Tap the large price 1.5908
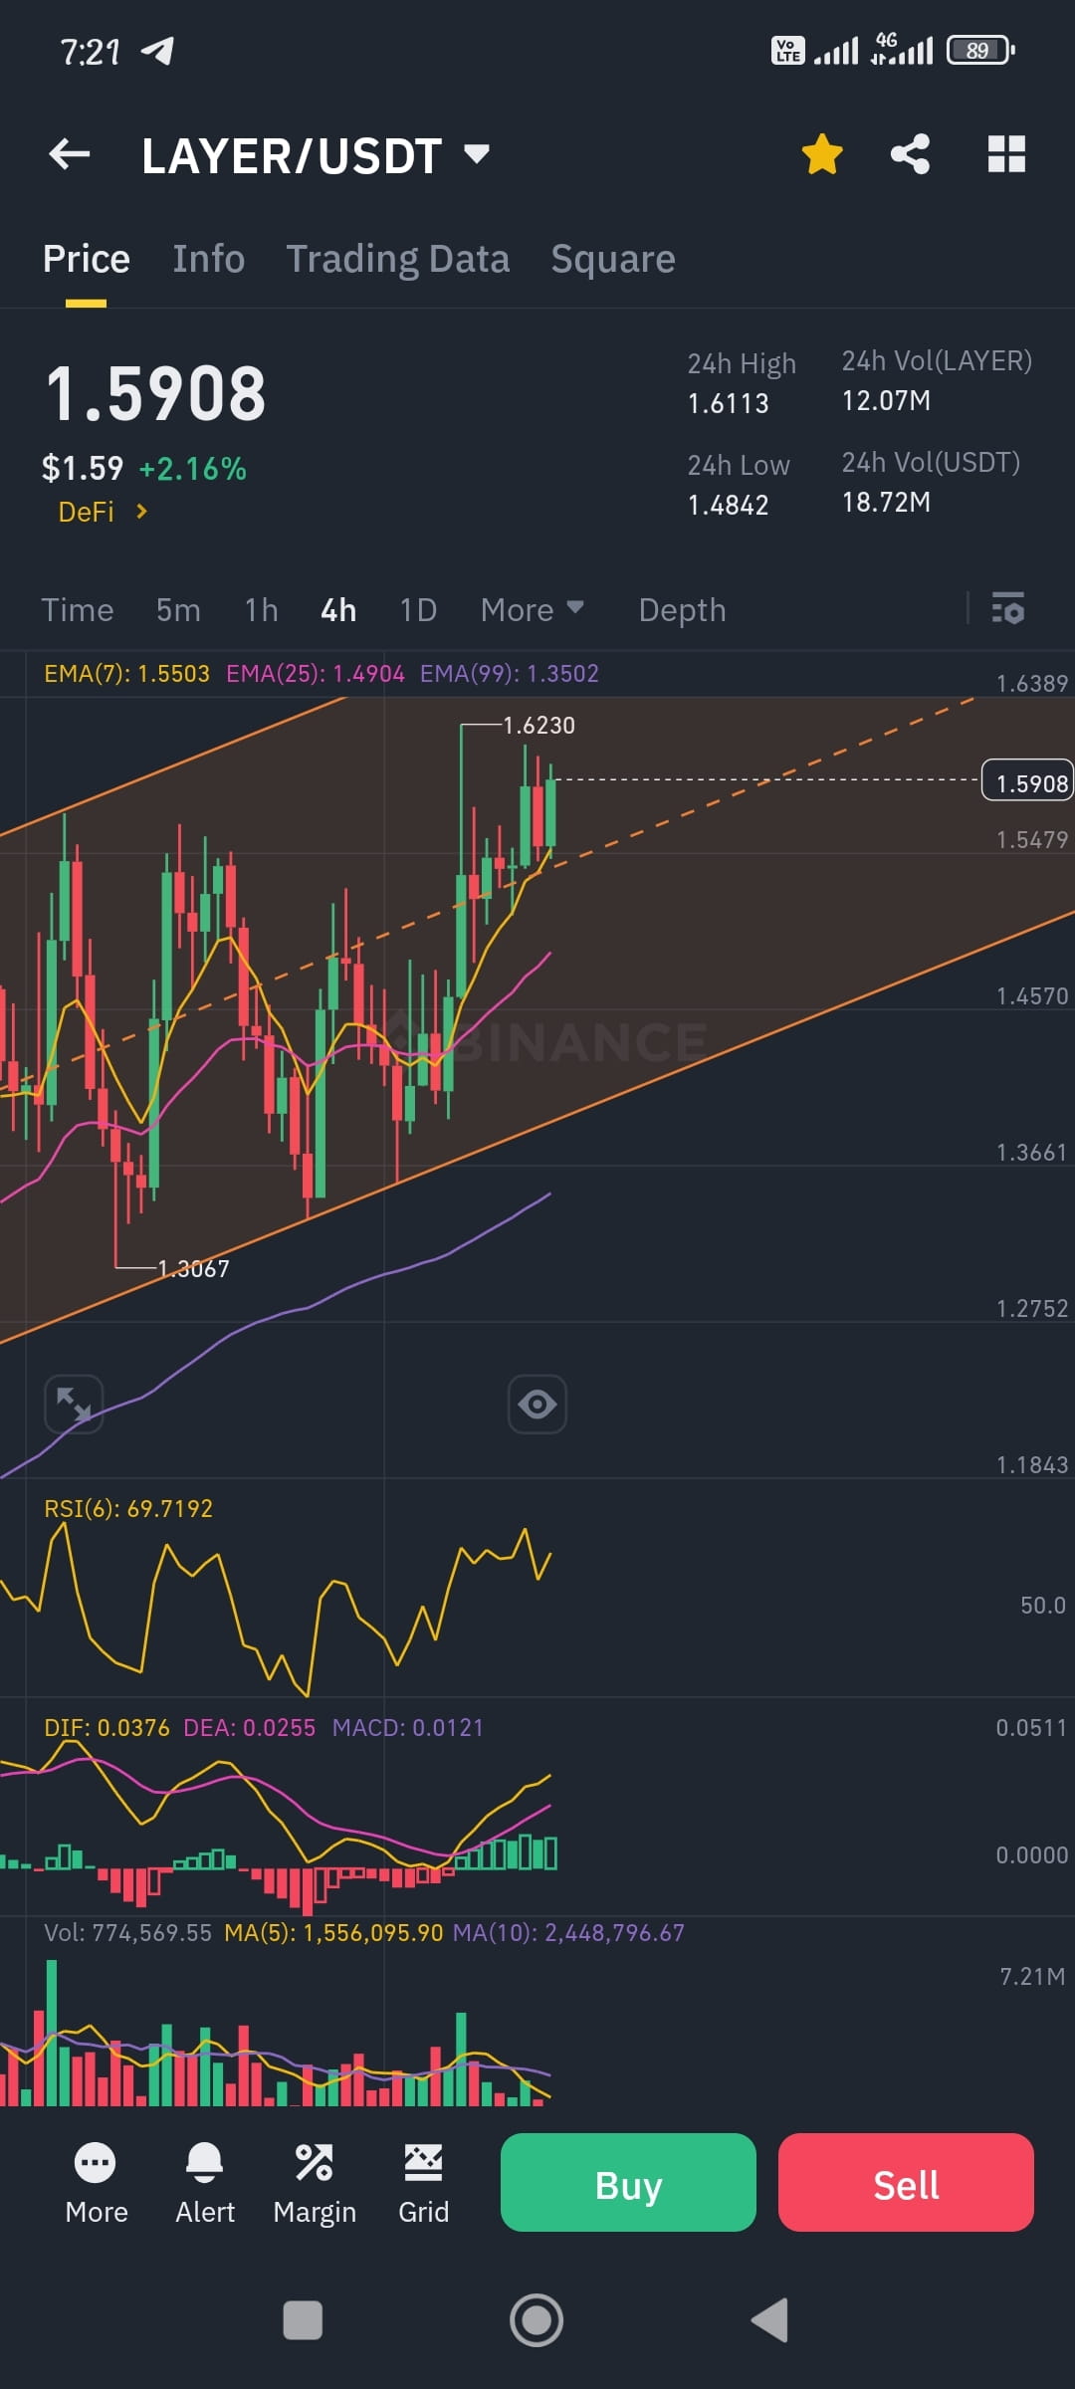The height and width of the screenshot is (2389, 1075). coord(156,393)
